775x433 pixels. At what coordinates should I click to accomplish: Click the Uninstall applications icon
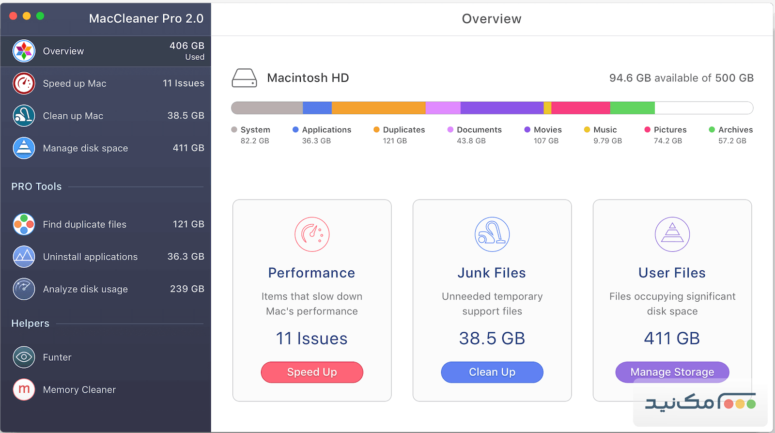click(x=24, y=257)
